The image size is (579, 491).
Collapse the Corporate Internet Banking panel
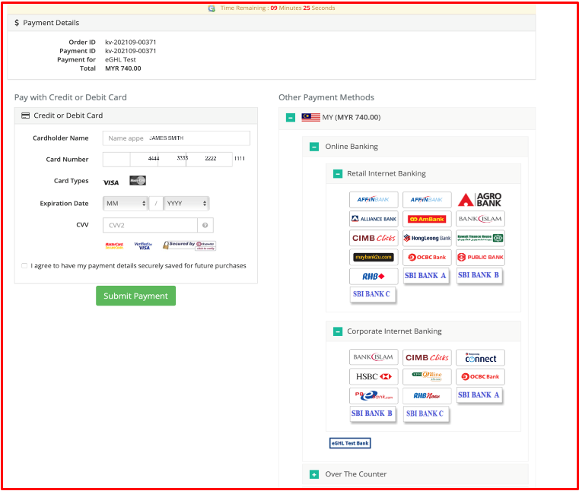338,331
